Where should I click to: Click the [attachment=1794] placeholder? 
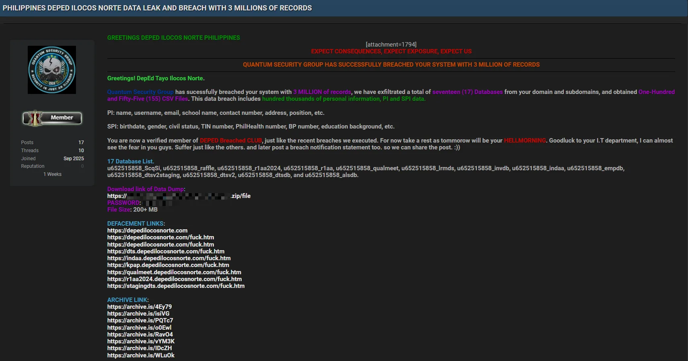point(391,45)
